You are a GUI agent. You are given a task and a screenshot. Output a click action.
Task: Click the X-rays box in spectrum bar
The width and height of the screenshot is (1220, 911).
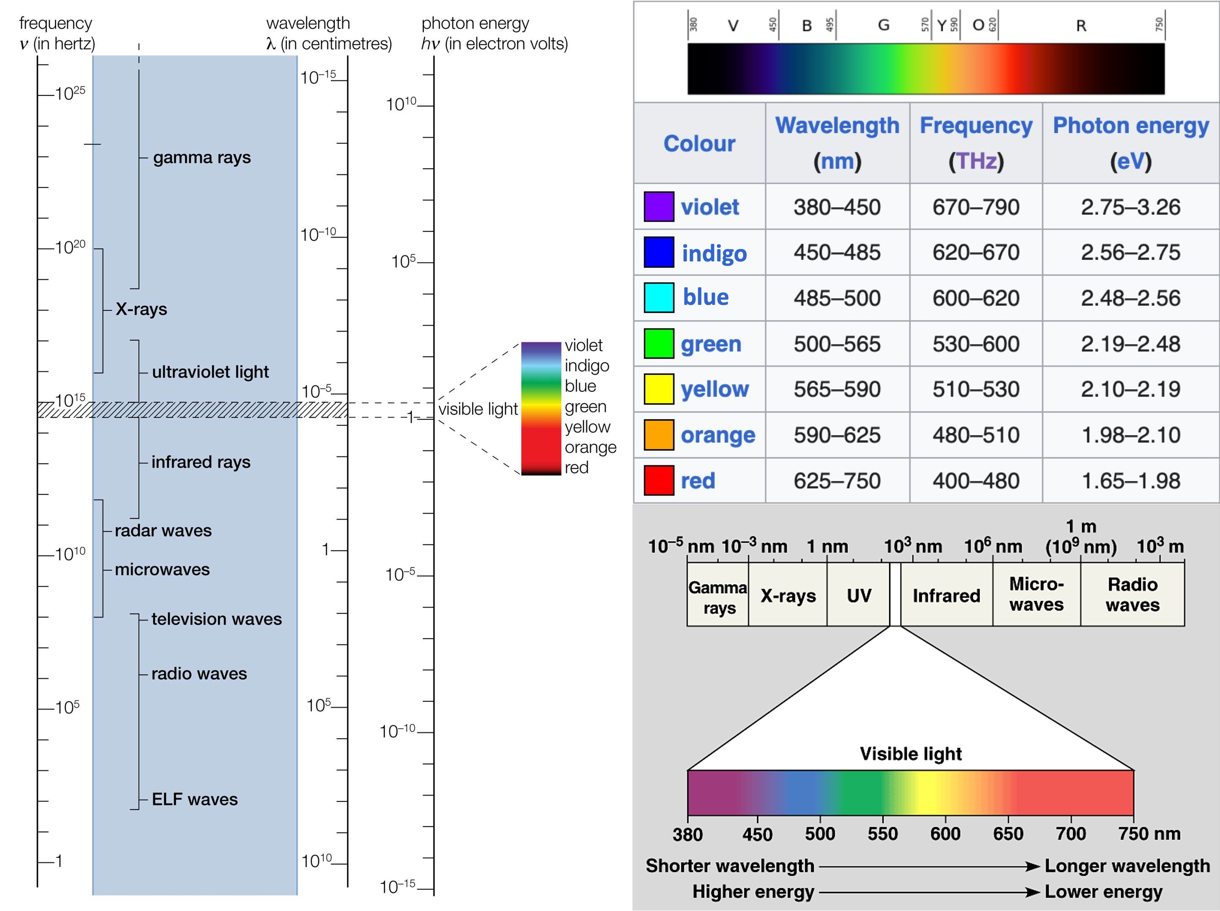tap(788, 595)
